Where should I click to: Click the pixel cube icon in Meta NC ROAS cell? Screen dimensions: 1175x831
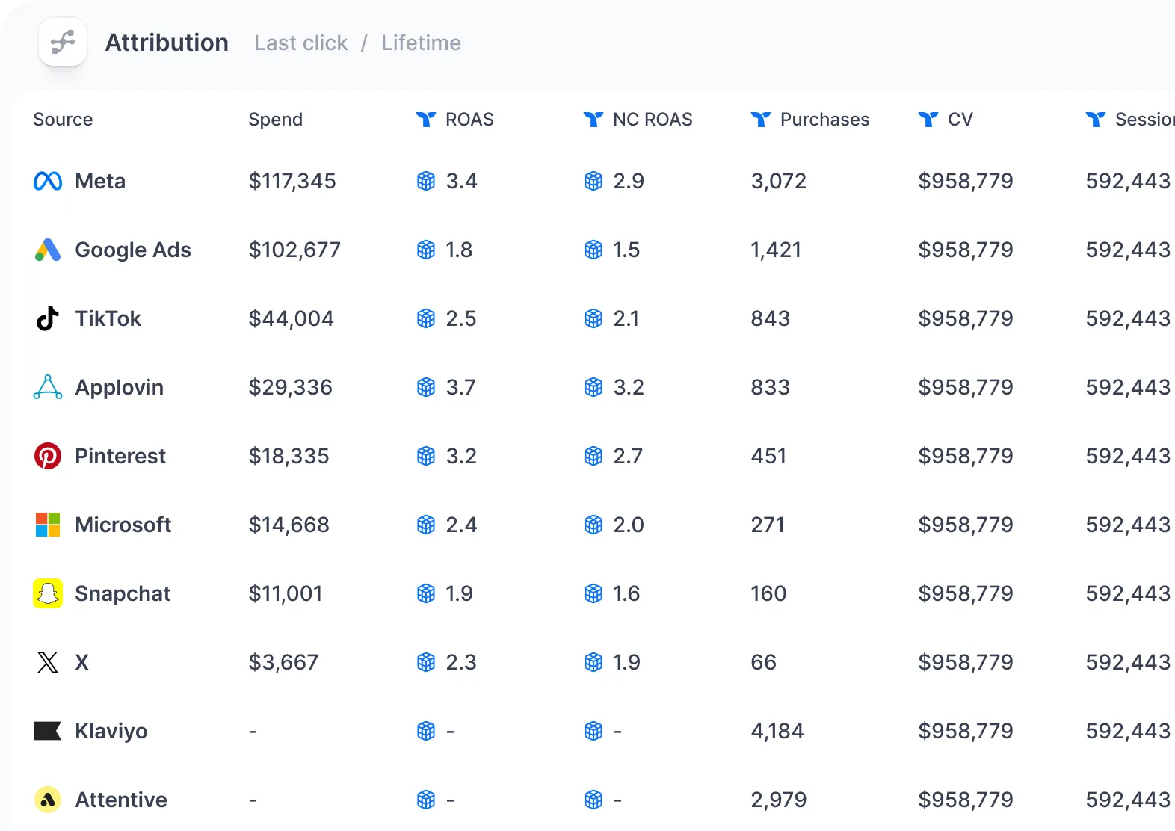(593, 181)
